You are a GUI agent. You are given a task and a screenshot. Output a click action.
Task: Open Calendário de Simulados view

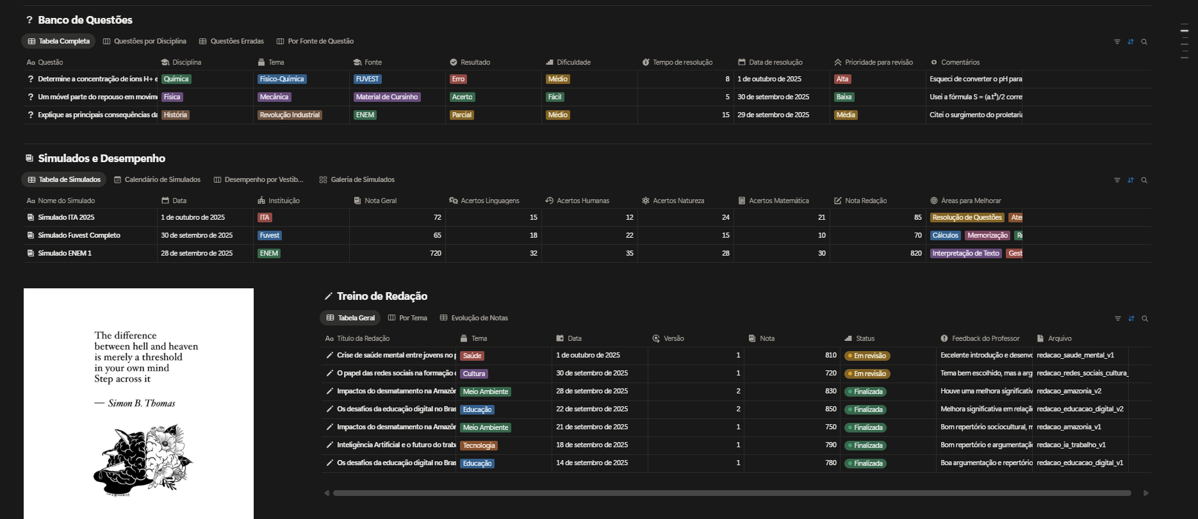tap(157, 180)
